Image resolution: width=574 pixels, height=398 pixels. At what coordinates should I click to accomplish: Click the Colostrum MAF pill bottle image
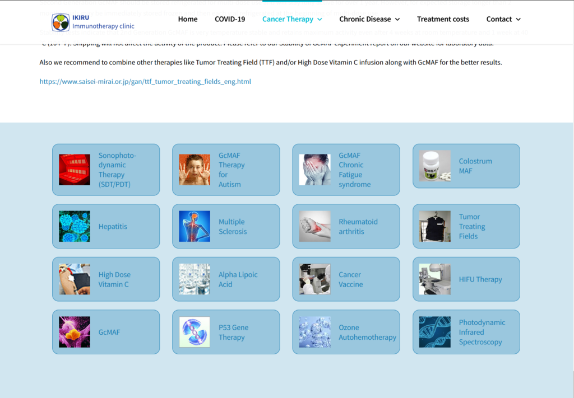[x=435, y=166]
